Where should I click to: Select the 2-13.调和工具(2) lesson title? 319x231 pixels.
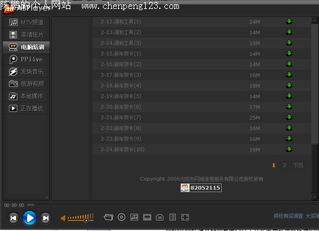tap(121, 33)
